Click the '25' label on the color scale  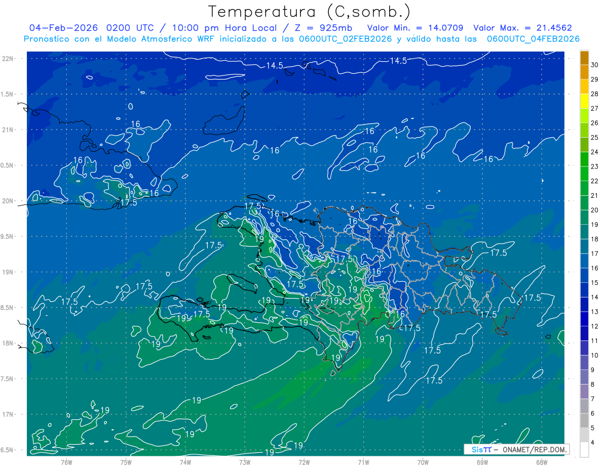594,137
